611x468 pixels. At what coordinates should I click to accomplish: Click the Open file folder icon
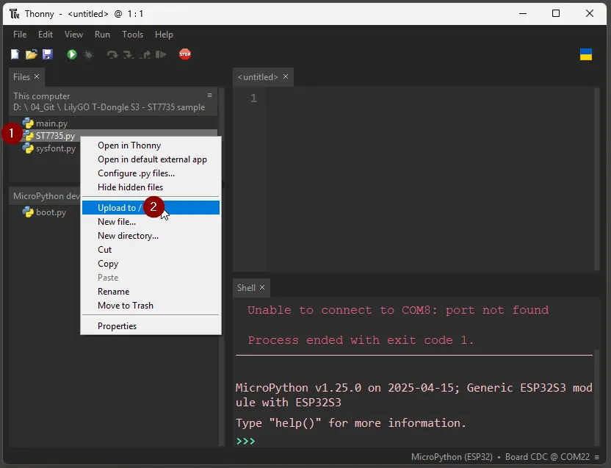click(x=31, y=54)
